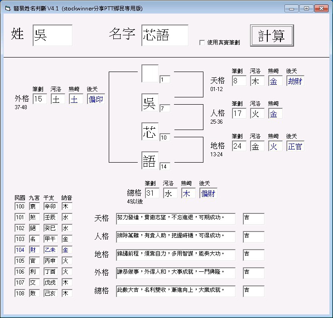
Task: Toggle the 使用真實筆劃 checkbox
Action: coord(202,43)
